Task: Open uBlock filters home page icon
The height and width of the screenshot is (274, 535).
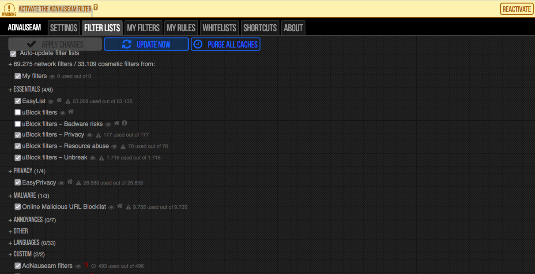Action: [x=71, y=112]
